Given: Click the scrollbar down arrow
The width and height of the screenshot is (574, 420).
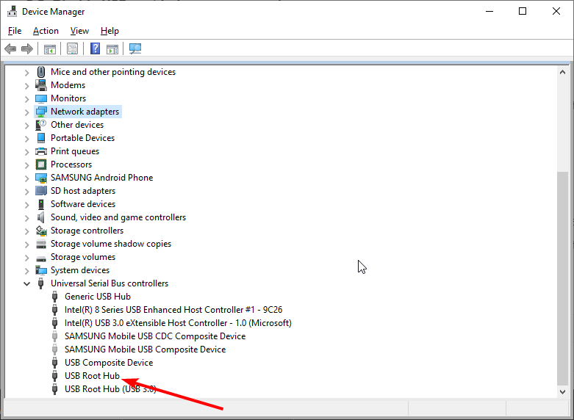Looking at the screenshot, I should (x=563, y=392).
